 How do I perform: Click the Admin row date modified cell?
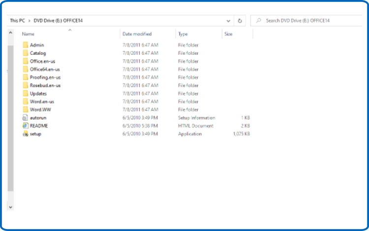(141, 45)
